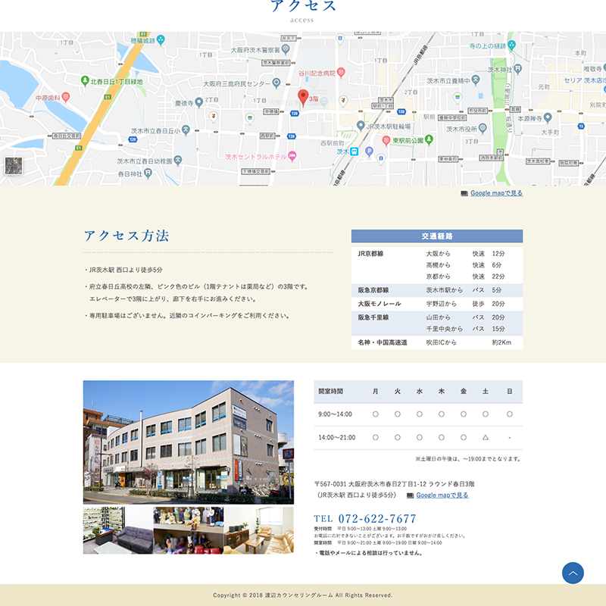The image size is (606, 606).
Task: Click the 開室時間 table header cell
Action: pos(330,392)
